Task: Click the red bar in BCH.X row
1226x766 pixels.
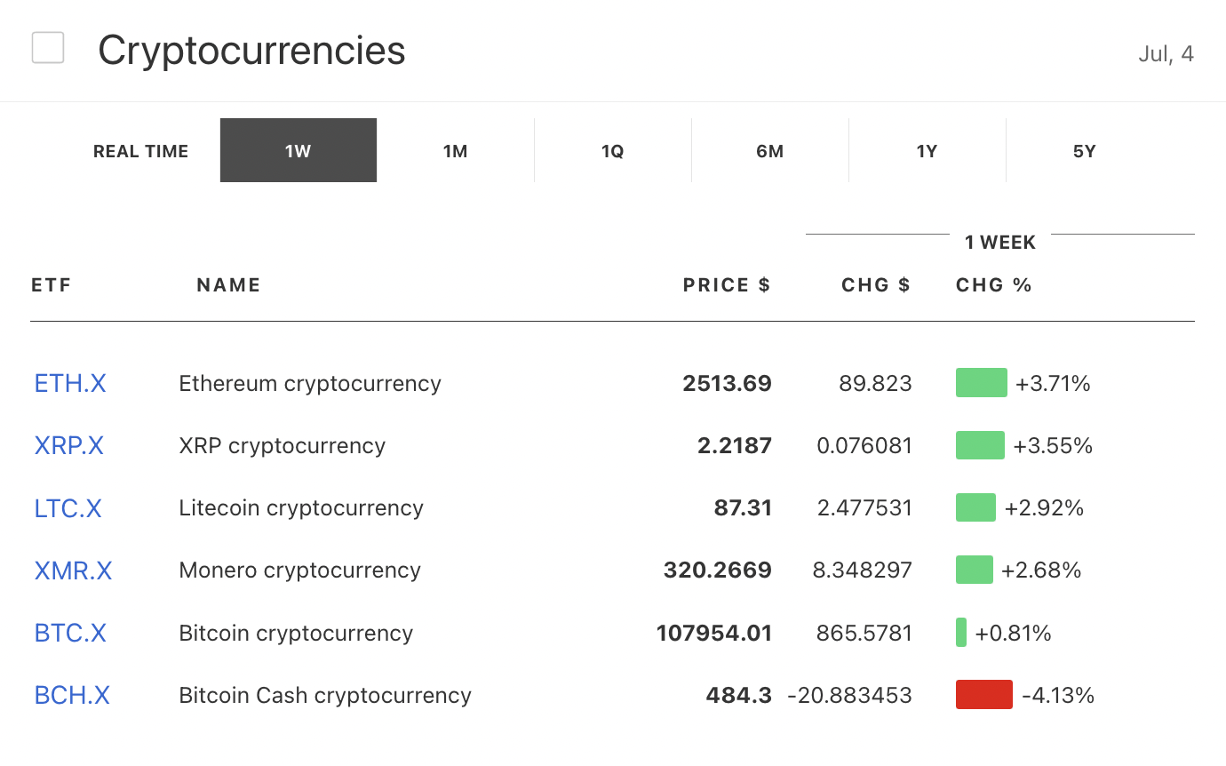Action: pos(984,695)
